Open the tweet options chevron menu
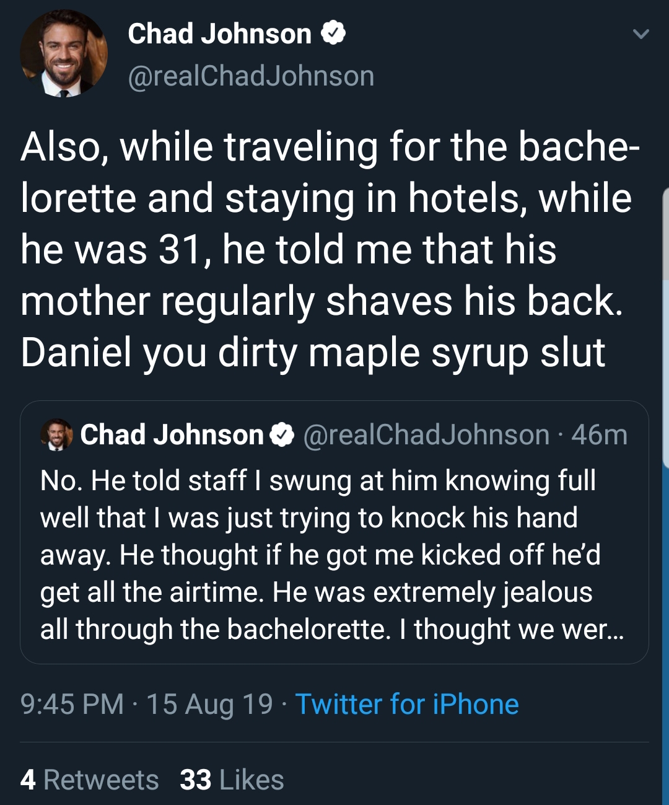 pyautogui.click(x=641, y=34)
